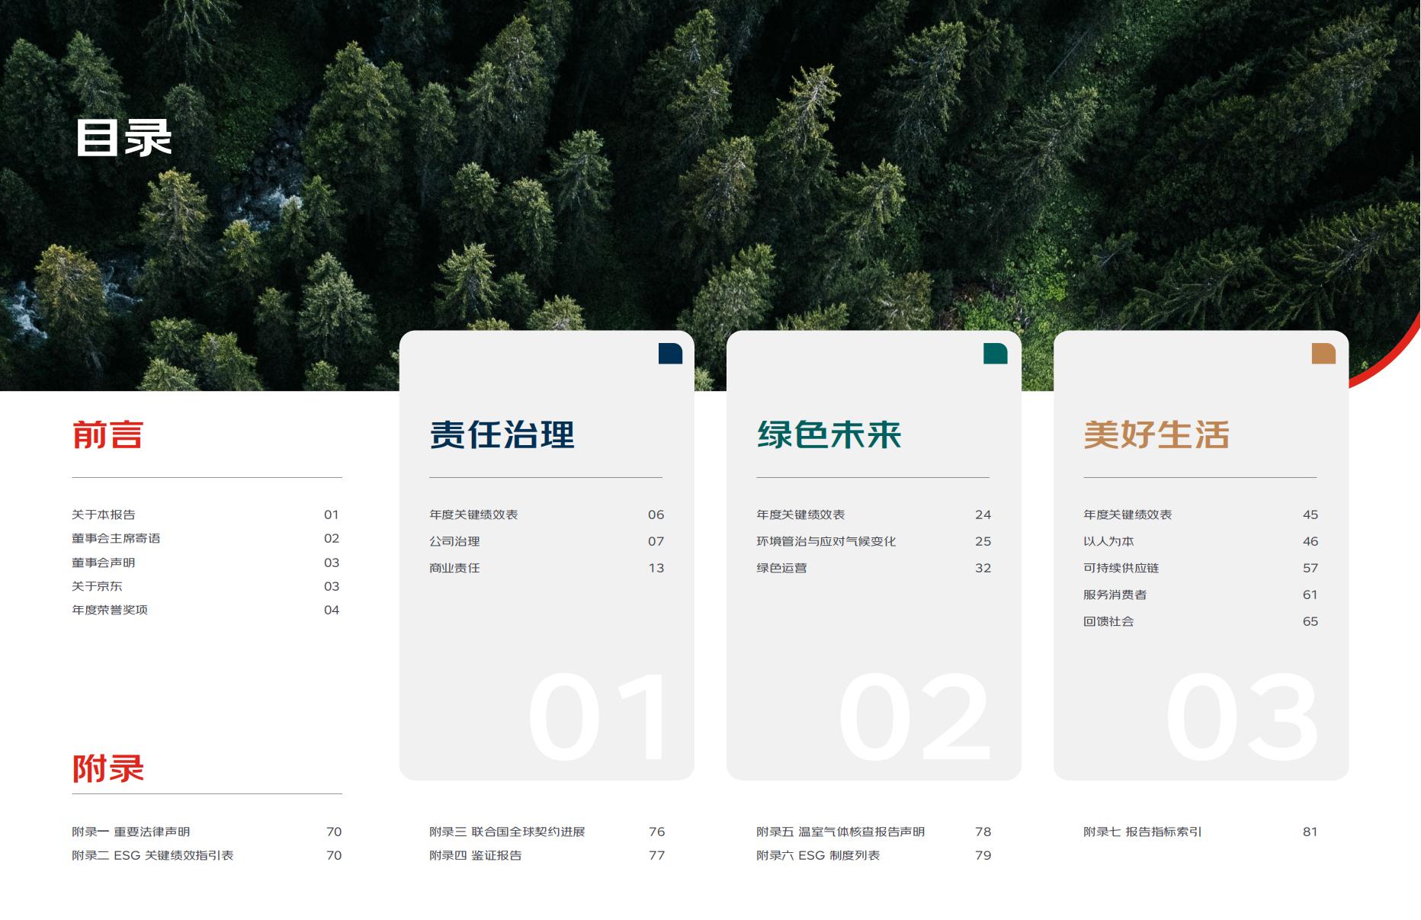1421x920 pixels.
Task: Jump to 公司治理 section
Action: click(454, 541)
